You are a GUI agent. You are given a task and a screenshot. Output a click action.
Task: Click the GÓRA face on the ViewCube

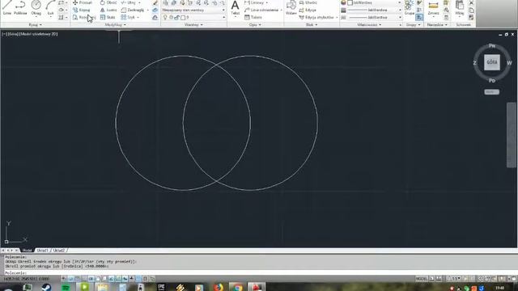(492, 62)
